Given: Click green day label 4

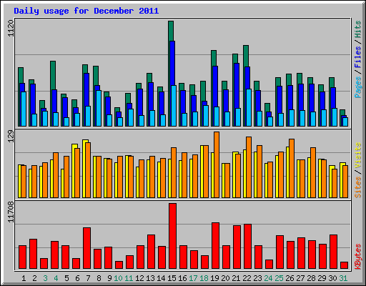Looking at the screenshot, I should point(56,278).
